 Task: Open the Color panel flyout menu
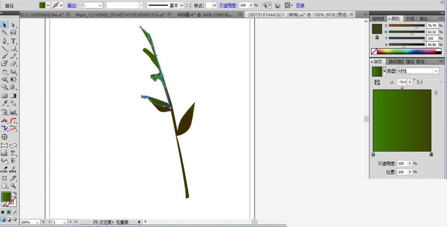(x=442, y=18)
